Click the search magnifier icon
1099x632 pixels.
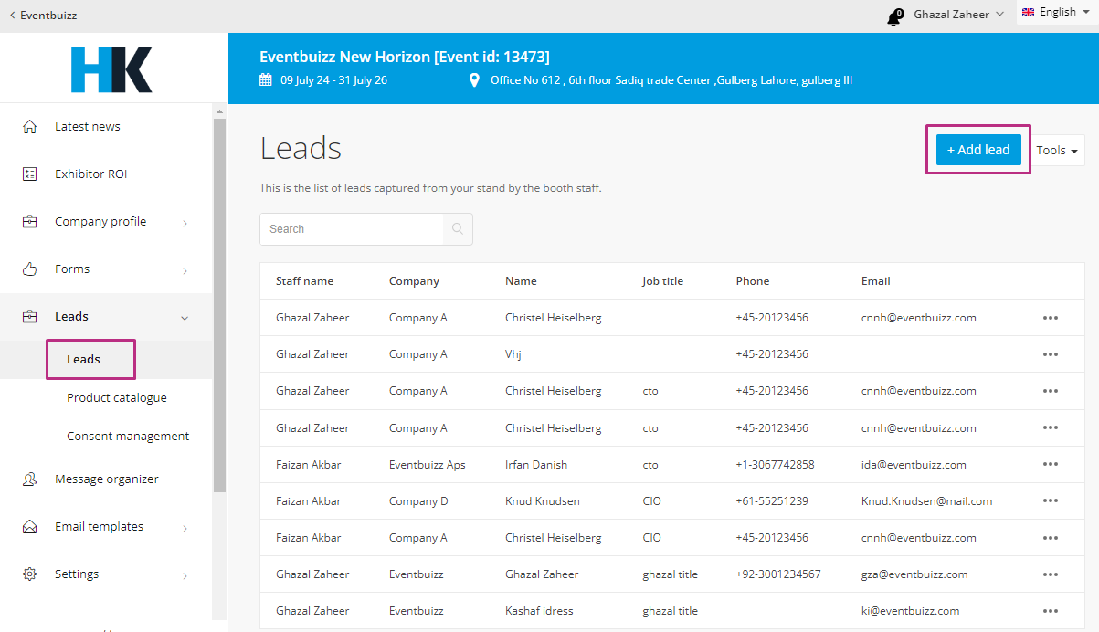pos(458,229)
